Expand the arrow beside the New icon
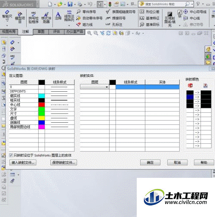This screenshot has width=215, height=217. (55, 4)
